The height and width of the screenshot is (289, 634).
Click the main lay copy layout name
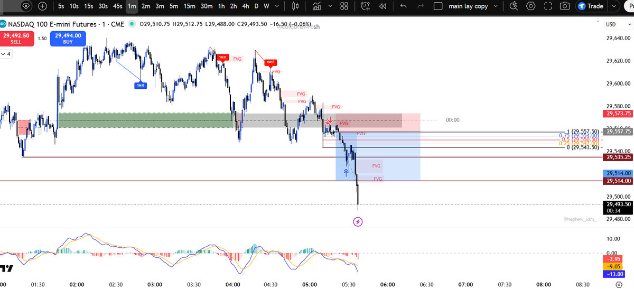coord(468,6)
